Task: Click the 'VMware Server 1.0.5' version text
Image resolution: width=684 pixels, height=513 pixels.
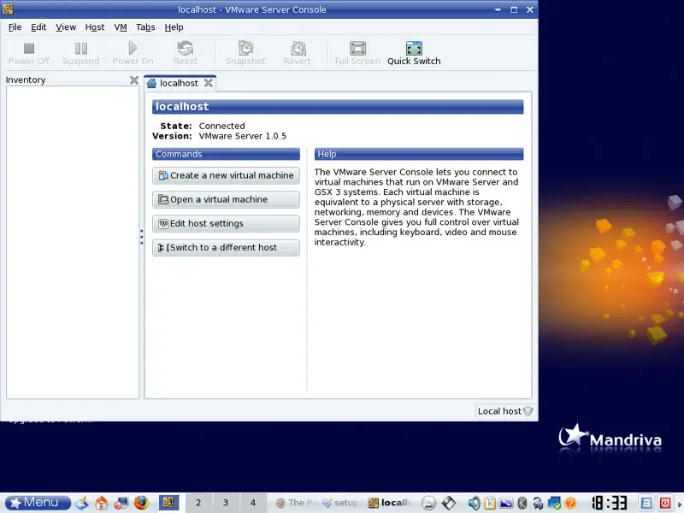Action: coord(243,136)
